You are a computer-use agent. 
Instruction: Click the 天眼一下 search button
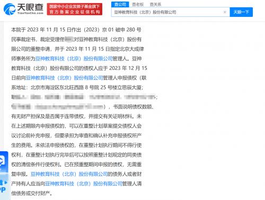(x=241, y=12)
